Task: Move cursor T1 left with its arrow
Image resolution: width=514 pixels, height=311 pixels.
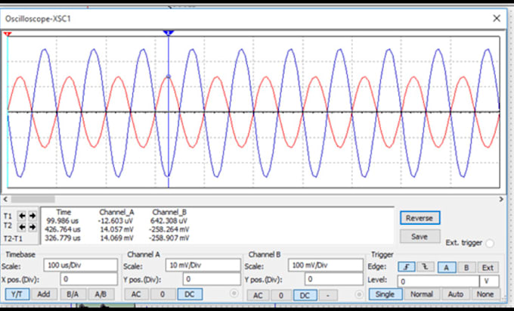Action: 22,216
